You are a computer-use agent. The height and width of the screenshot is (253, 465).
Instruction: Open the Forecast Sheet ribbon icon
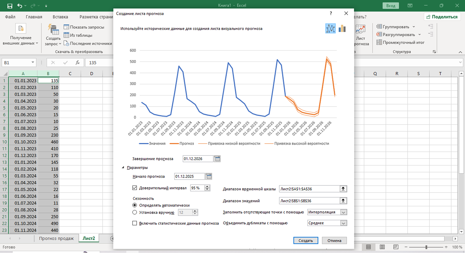click(360, 35)
